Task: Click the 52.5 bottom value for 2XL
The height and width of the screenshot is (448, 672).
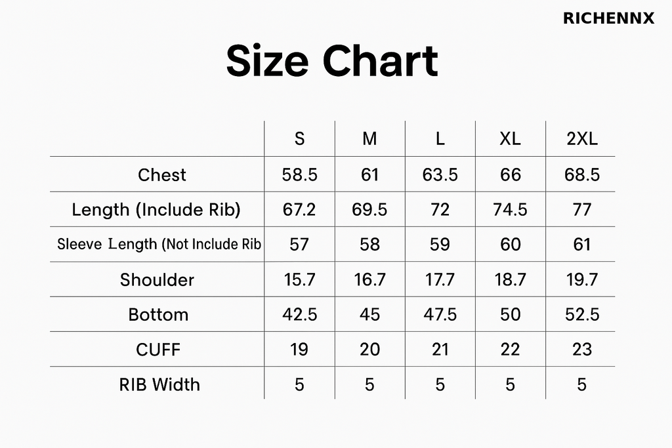Action: click(582, 315)
